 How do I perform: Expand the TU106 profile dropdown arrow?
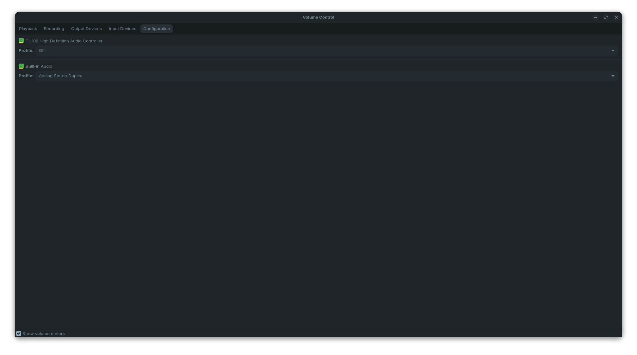pyautogui.click(x=613, y=51)
